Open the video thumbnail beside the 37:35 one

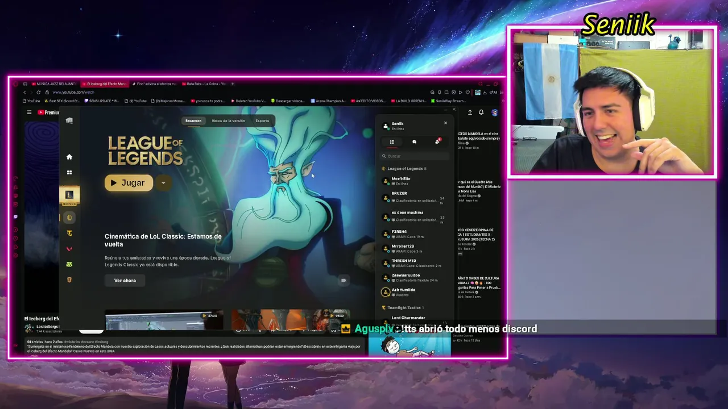point(290,320)
